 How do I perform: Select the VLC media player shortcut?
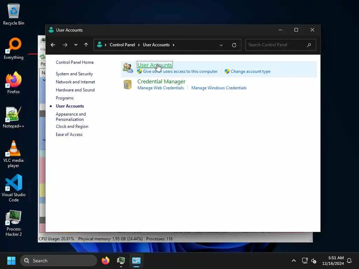point(14,154)
